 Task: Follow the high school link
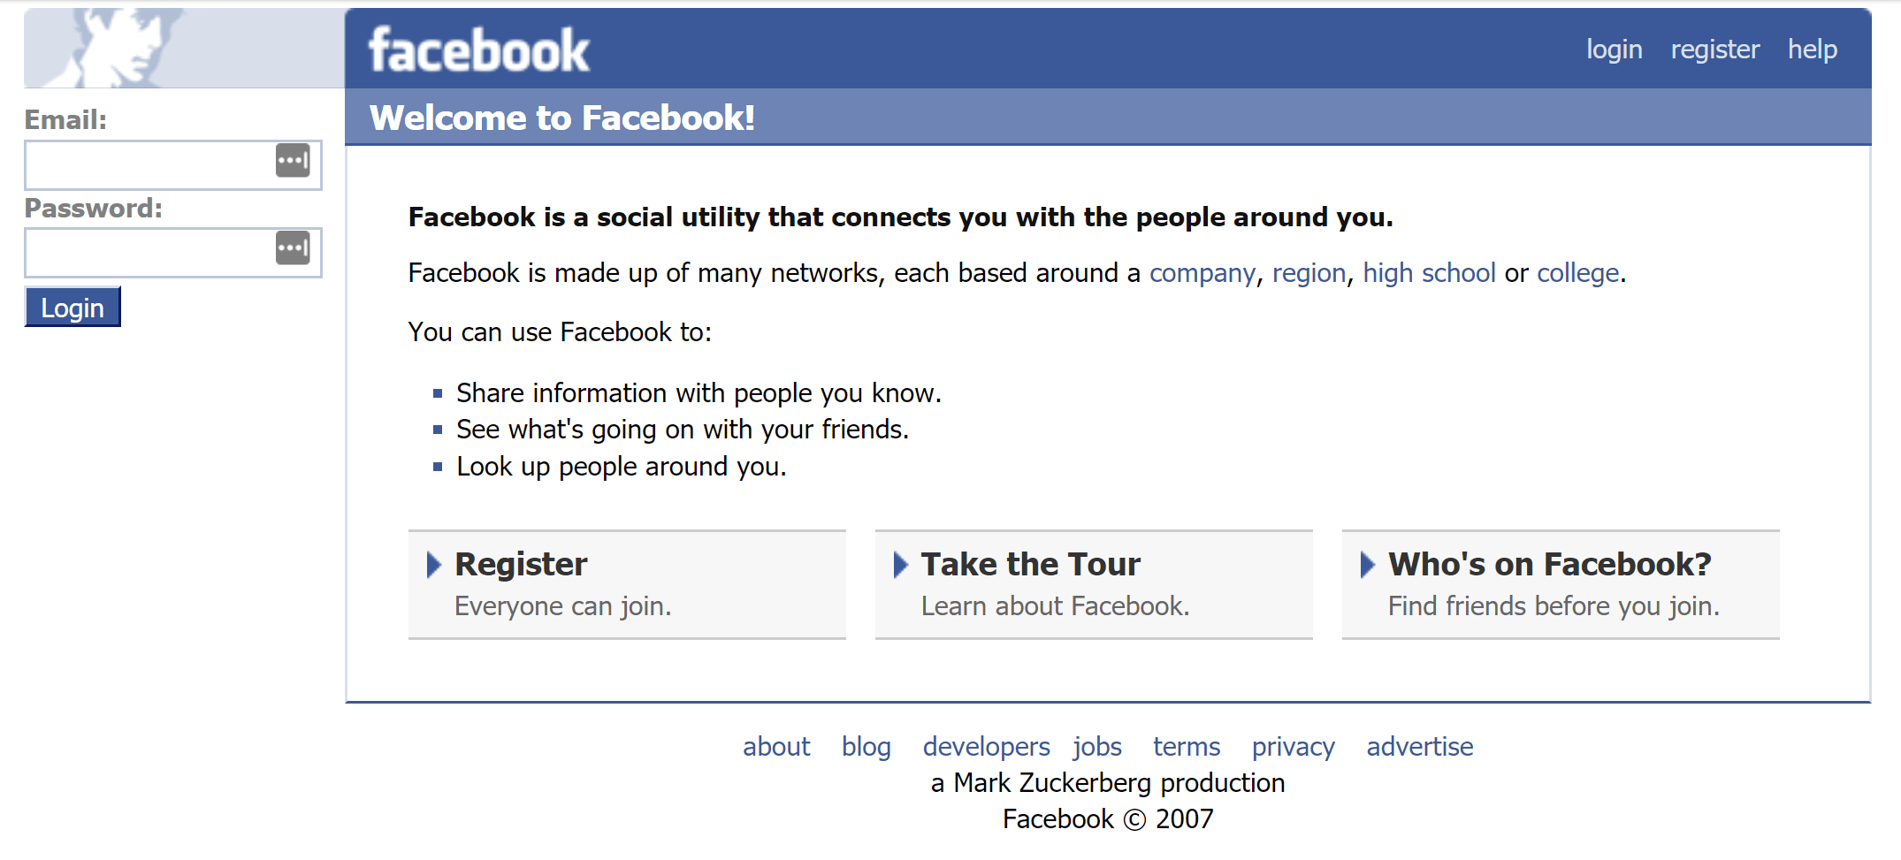(1429, 273)
